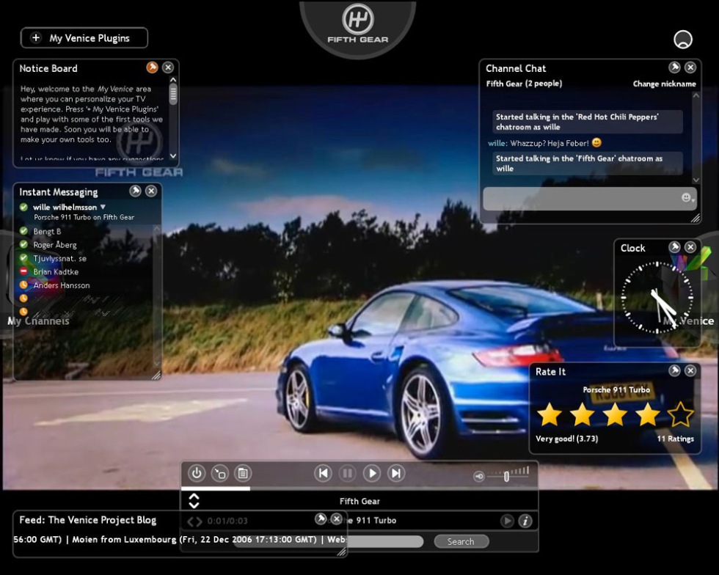The image size is (719, 575).
Task: Toggle the pin on the Rate It widget
Action: pyautogui.click(x=674, y=370)
